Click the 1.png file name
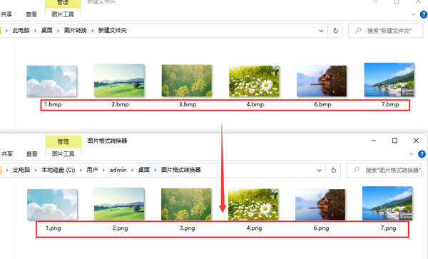 pyautogui.click(x=53, y=228)
